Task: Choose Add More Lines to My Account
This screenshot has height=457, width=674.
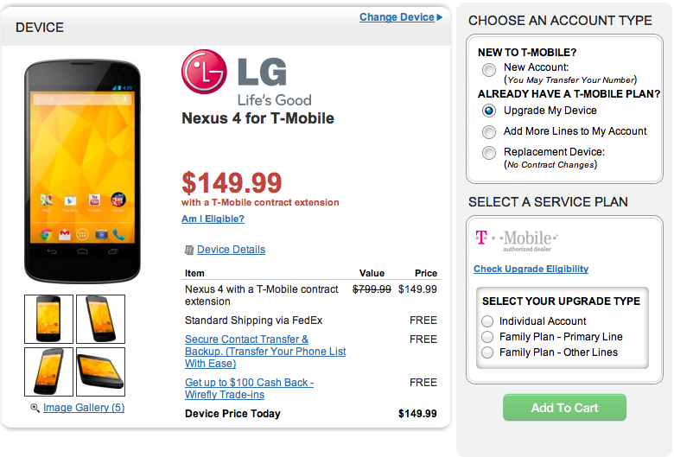Action: 489,132
